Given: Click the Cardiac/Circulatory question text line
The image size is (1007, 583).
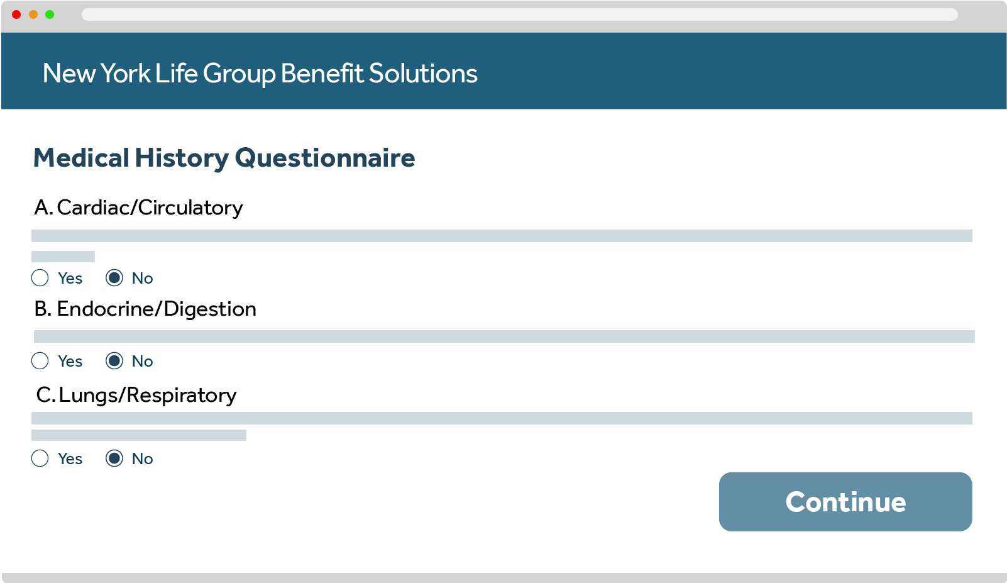Looking at the screenshot, I should point(502,236).
